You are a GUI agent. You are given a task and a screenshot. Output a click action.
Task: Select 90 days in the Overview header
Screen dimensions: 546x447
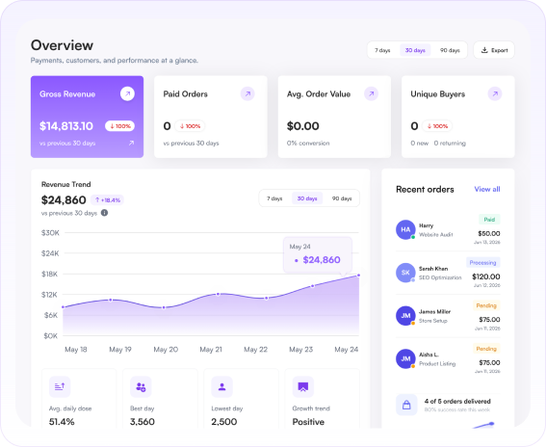[450, 50]
